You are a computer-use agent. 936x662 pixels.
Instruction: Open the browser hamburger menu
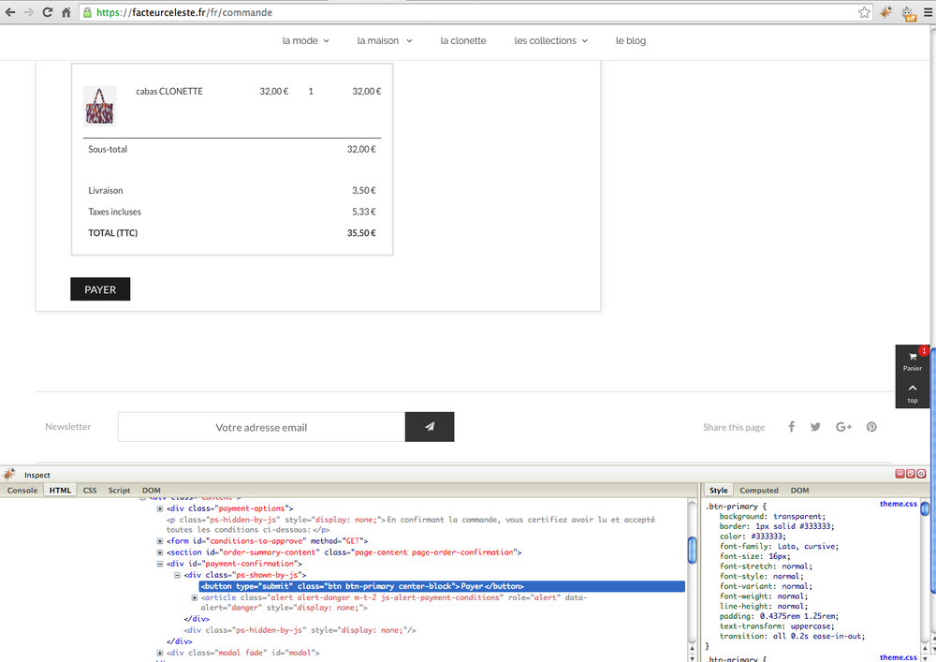[x=929, y=12]
